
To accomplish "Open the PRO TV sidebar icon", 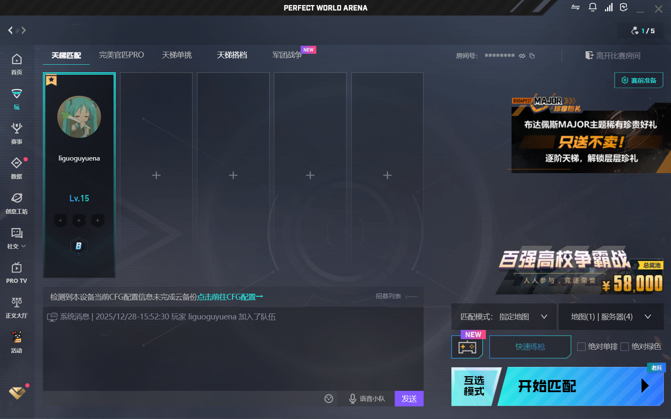I will (16, 272).
